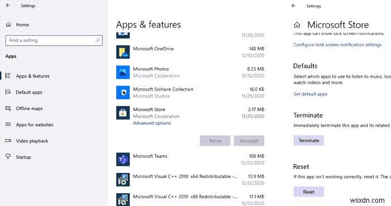Focus the Find a setting search box
Viewport: 391px width, 206px height.
[x=54, y=40]
